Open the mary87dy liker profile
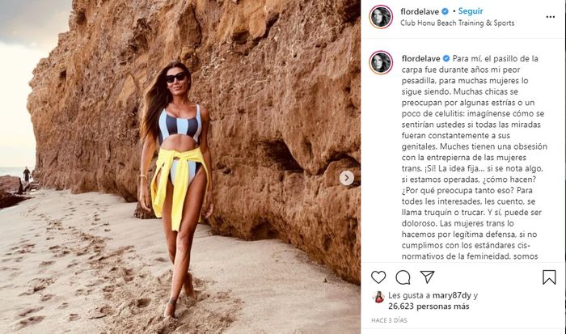 pyautogui.click(x=452, y=296)
